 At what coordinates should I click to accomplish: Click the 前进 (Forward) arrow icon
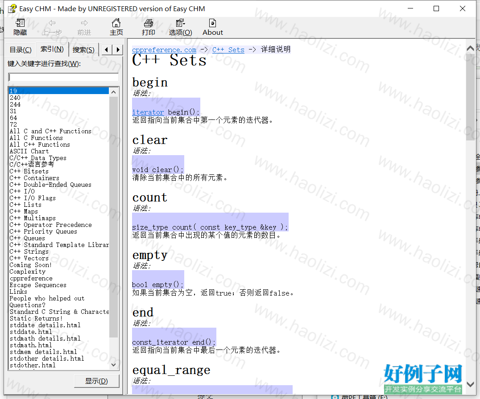[84, 23]
